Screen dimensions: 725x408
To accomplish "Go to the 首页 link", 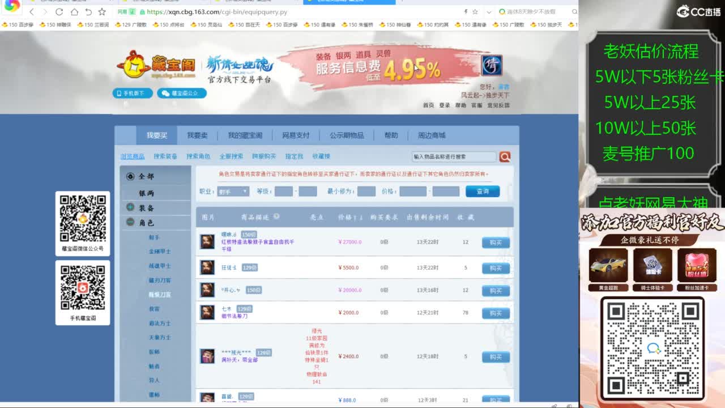I will pyautogui.click(x=428, y=105).
